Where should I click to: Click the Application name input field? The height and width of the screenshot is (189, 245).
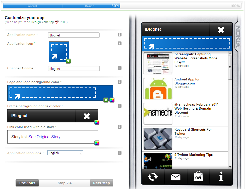coord(74,35)
